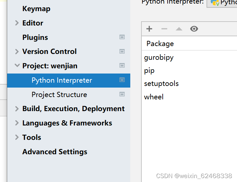Open the Keymap settings page

[x=36, y=9]
